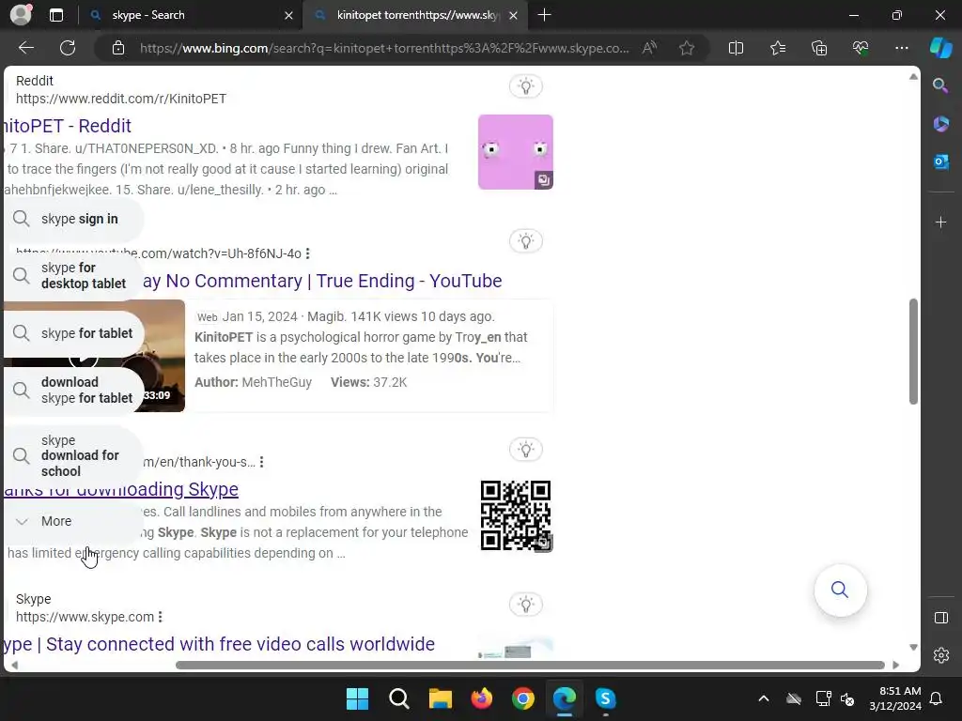Activate Read aloud icon

coord(649,48)
